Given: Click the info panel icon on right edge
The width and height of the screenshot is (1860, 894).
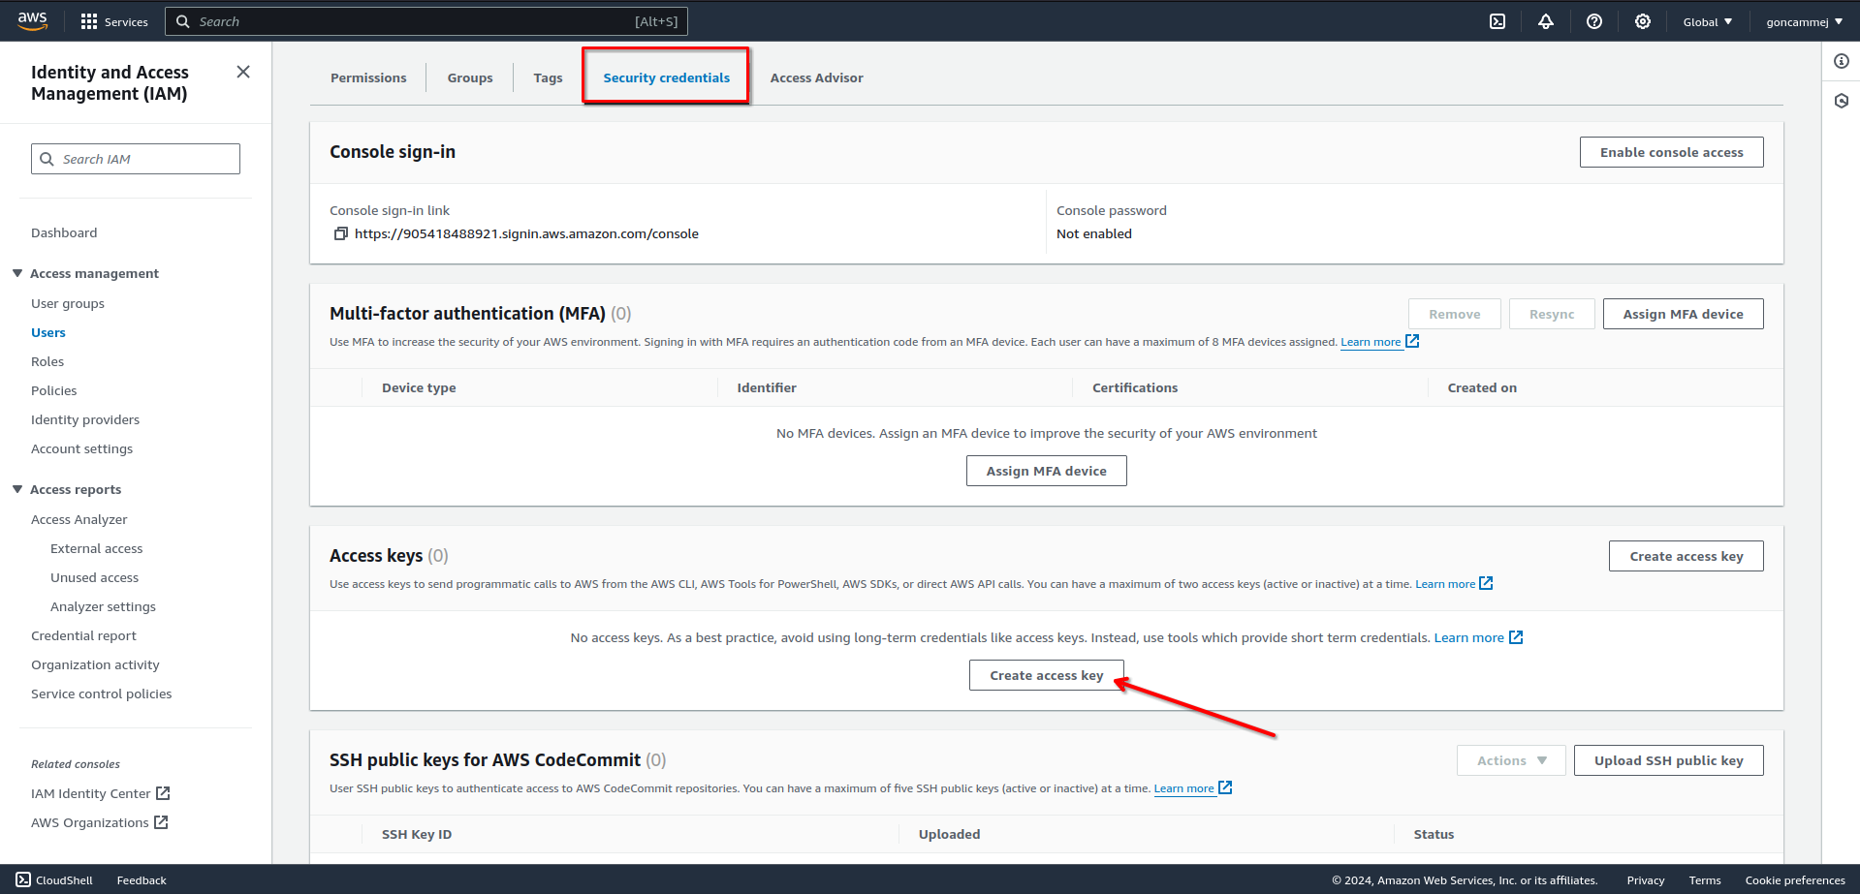Looking at the screenshot, I should tap(1842, 61).
